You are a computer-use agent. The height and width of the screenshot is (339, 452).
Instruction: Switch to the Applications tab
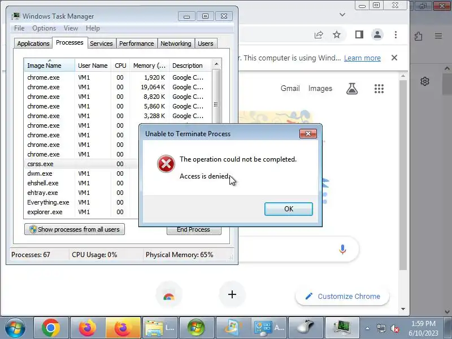[33, 44]
